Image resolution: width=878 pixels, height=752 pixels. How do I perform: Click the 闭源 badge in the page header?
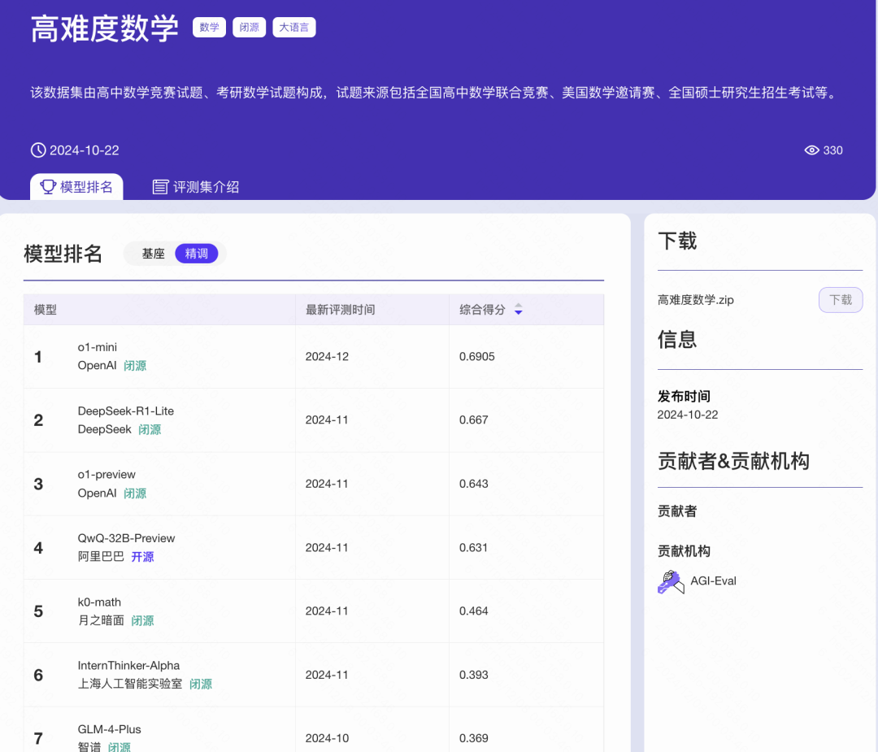249,27
